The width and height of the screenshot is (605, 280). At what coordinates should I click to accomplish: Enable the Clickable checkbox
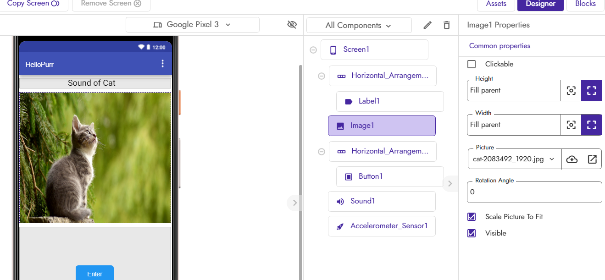pos(472,64)
